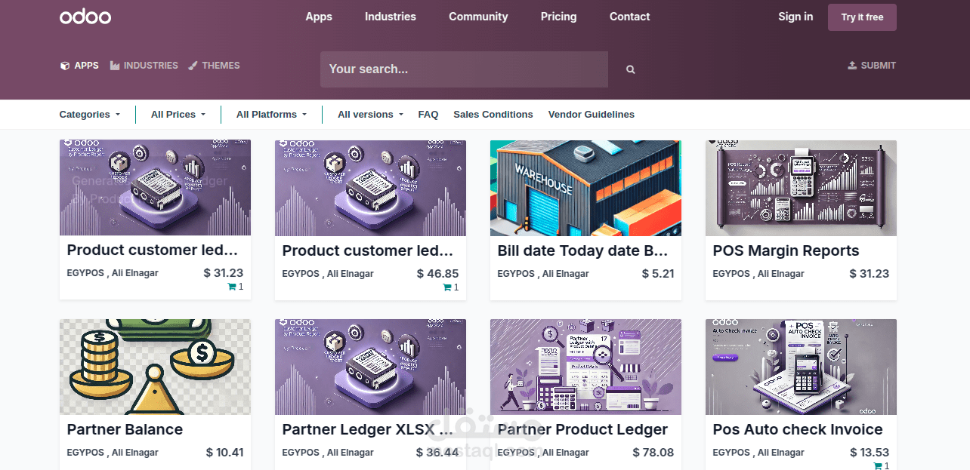Click the Submit upload icon
This screenshot has width=970, height=470.
click(852, 66)
